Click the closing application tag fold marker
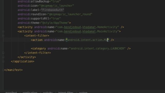 tap(3, 61)
